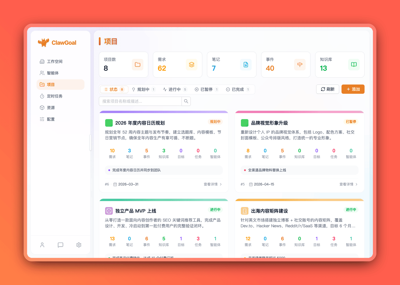Click 需求 count 10 in 2026 年度内容日历规划
Viewport: 400px width, 285px height.
pyautogui.click(x=112, y=151)
